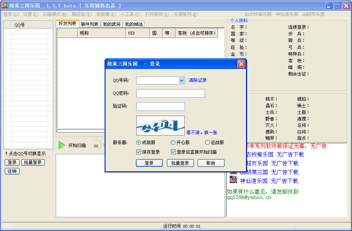The width and height of the screenshot is (352, 231).
Task: Click the qq139k@yahoo.cn email text
Action: pos(249,197)
